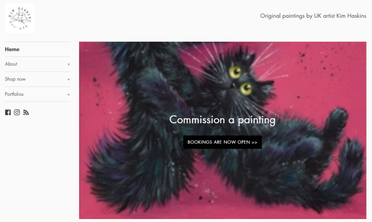
Task: Click the Commission a painting heading
Action: tap(222, 120)
